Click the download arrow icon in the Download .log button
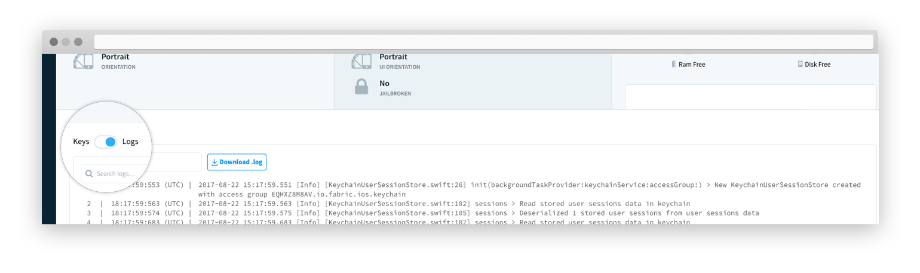Screen dimensions: 920x273 click(215, 162)
